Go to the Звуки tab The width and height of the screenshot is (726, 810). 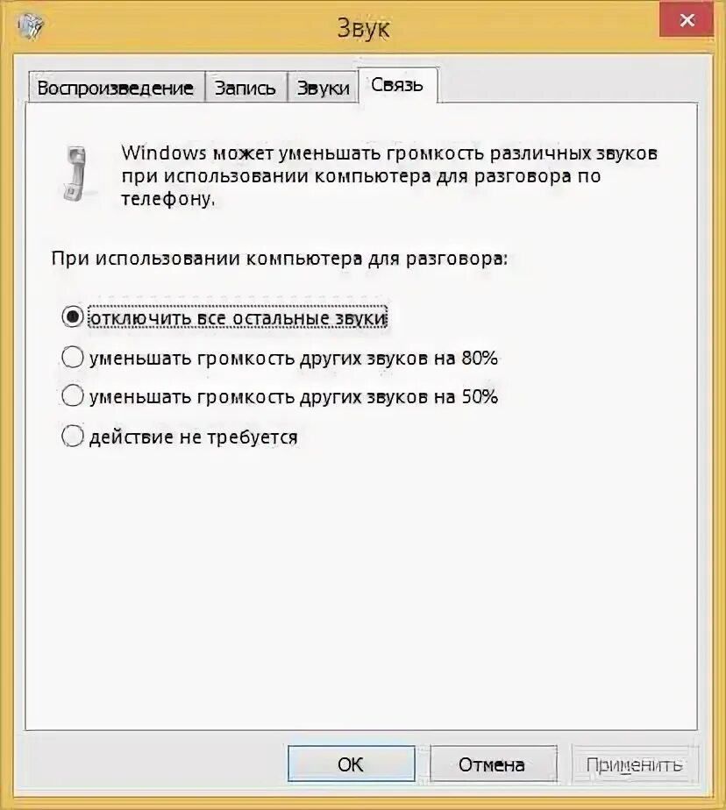coord(323,88)
